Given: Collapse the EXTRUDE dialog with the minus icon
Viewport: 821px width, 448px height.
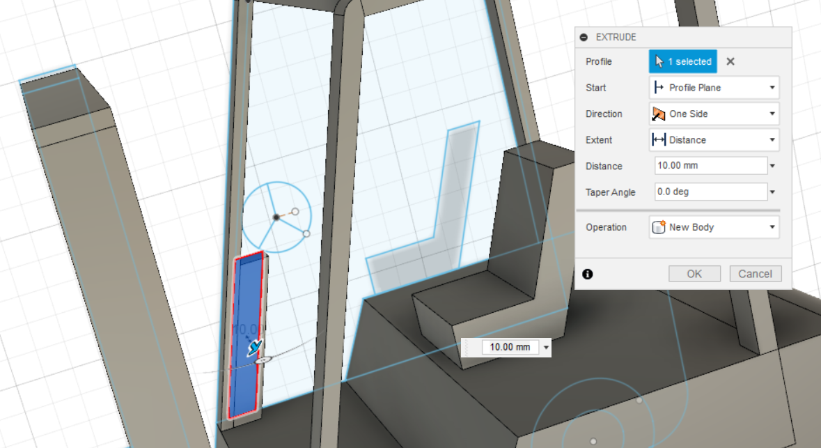Looking at the screenshot, I should pos(584,37).
